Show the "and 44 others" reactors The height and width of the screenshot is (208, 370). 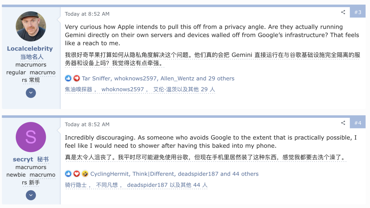click(239, 174)
